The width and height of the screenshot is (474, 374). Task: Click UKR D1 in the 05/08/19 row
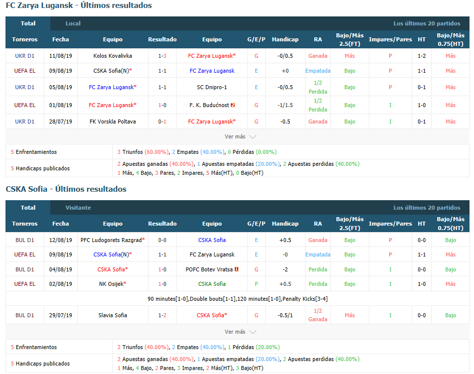[x=25, y=87]
